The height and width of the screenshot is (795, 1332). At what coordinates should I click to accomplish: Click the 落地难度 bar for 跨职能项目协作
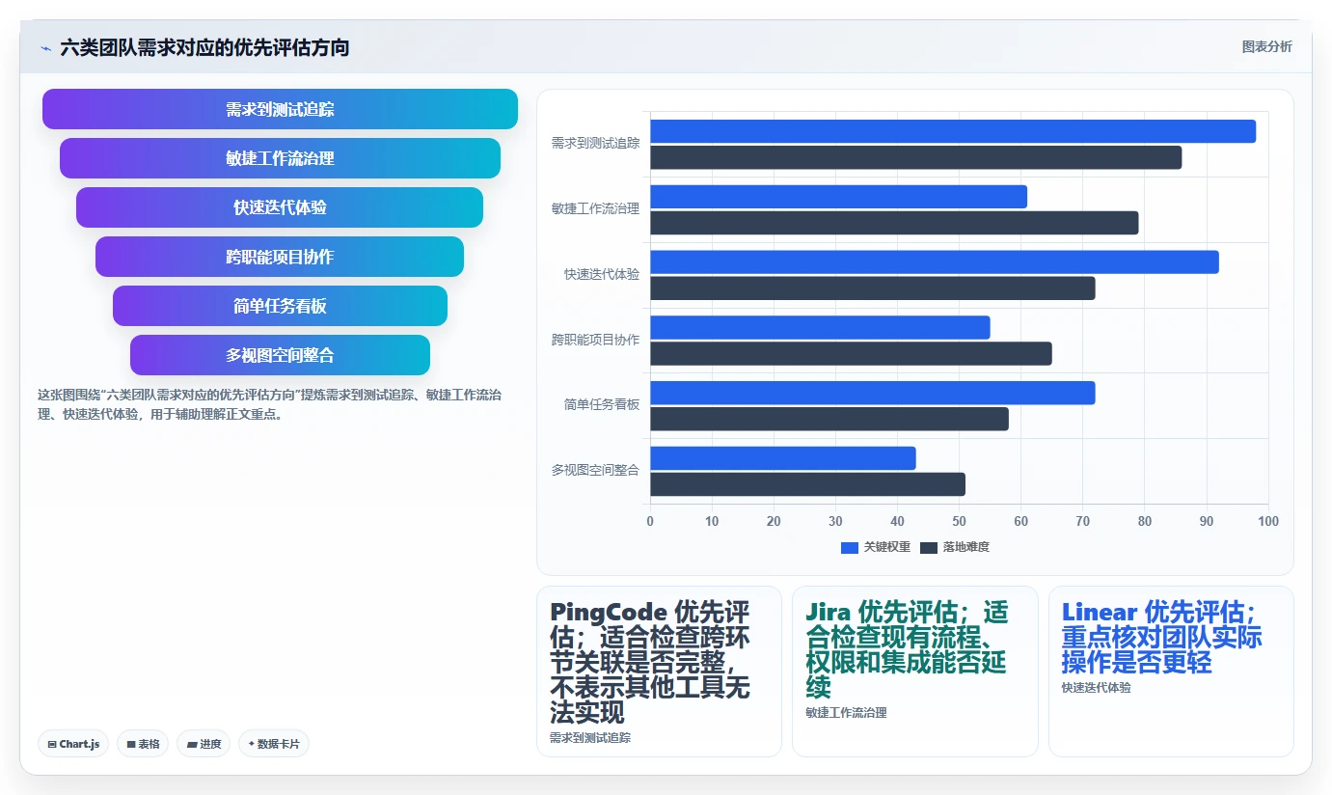point(851,353)
